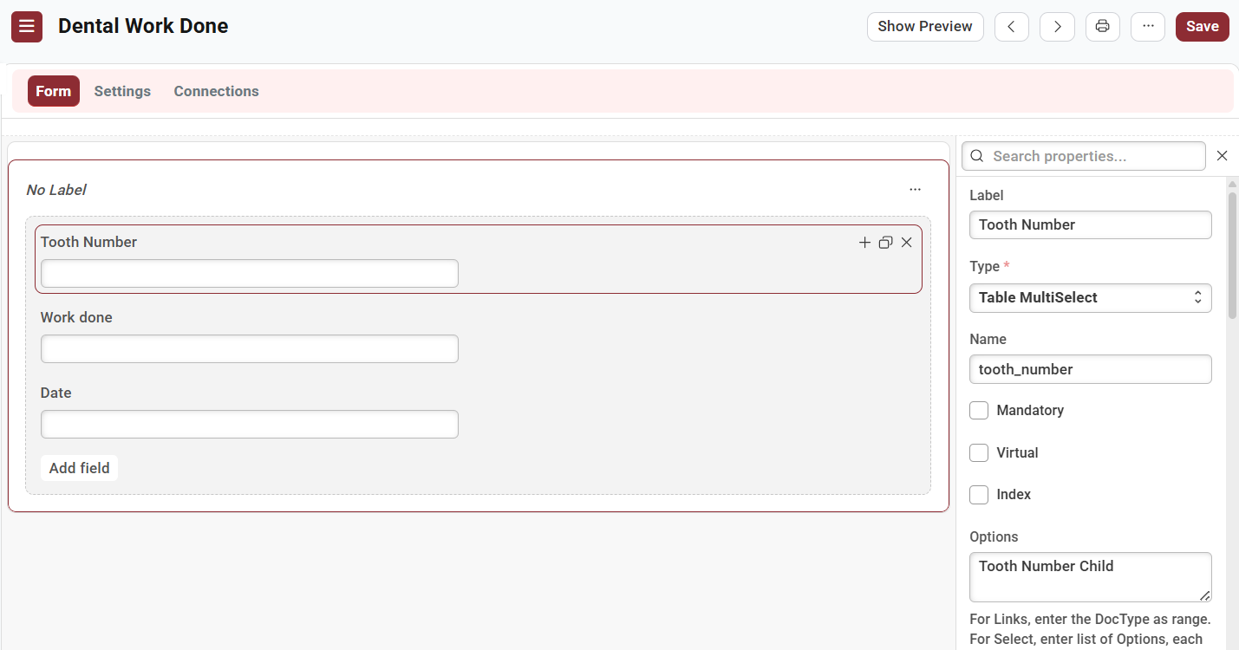Viewport: 1239px width, 650px height.
Task: Open the header three-dots menu
Action: [1148, 26]
